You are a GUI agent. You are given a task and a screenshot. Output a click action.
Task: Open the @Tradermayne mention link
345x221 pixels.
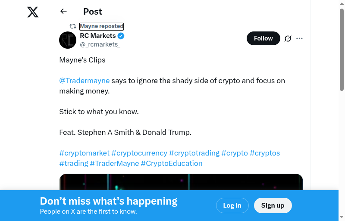coord(85,81)
